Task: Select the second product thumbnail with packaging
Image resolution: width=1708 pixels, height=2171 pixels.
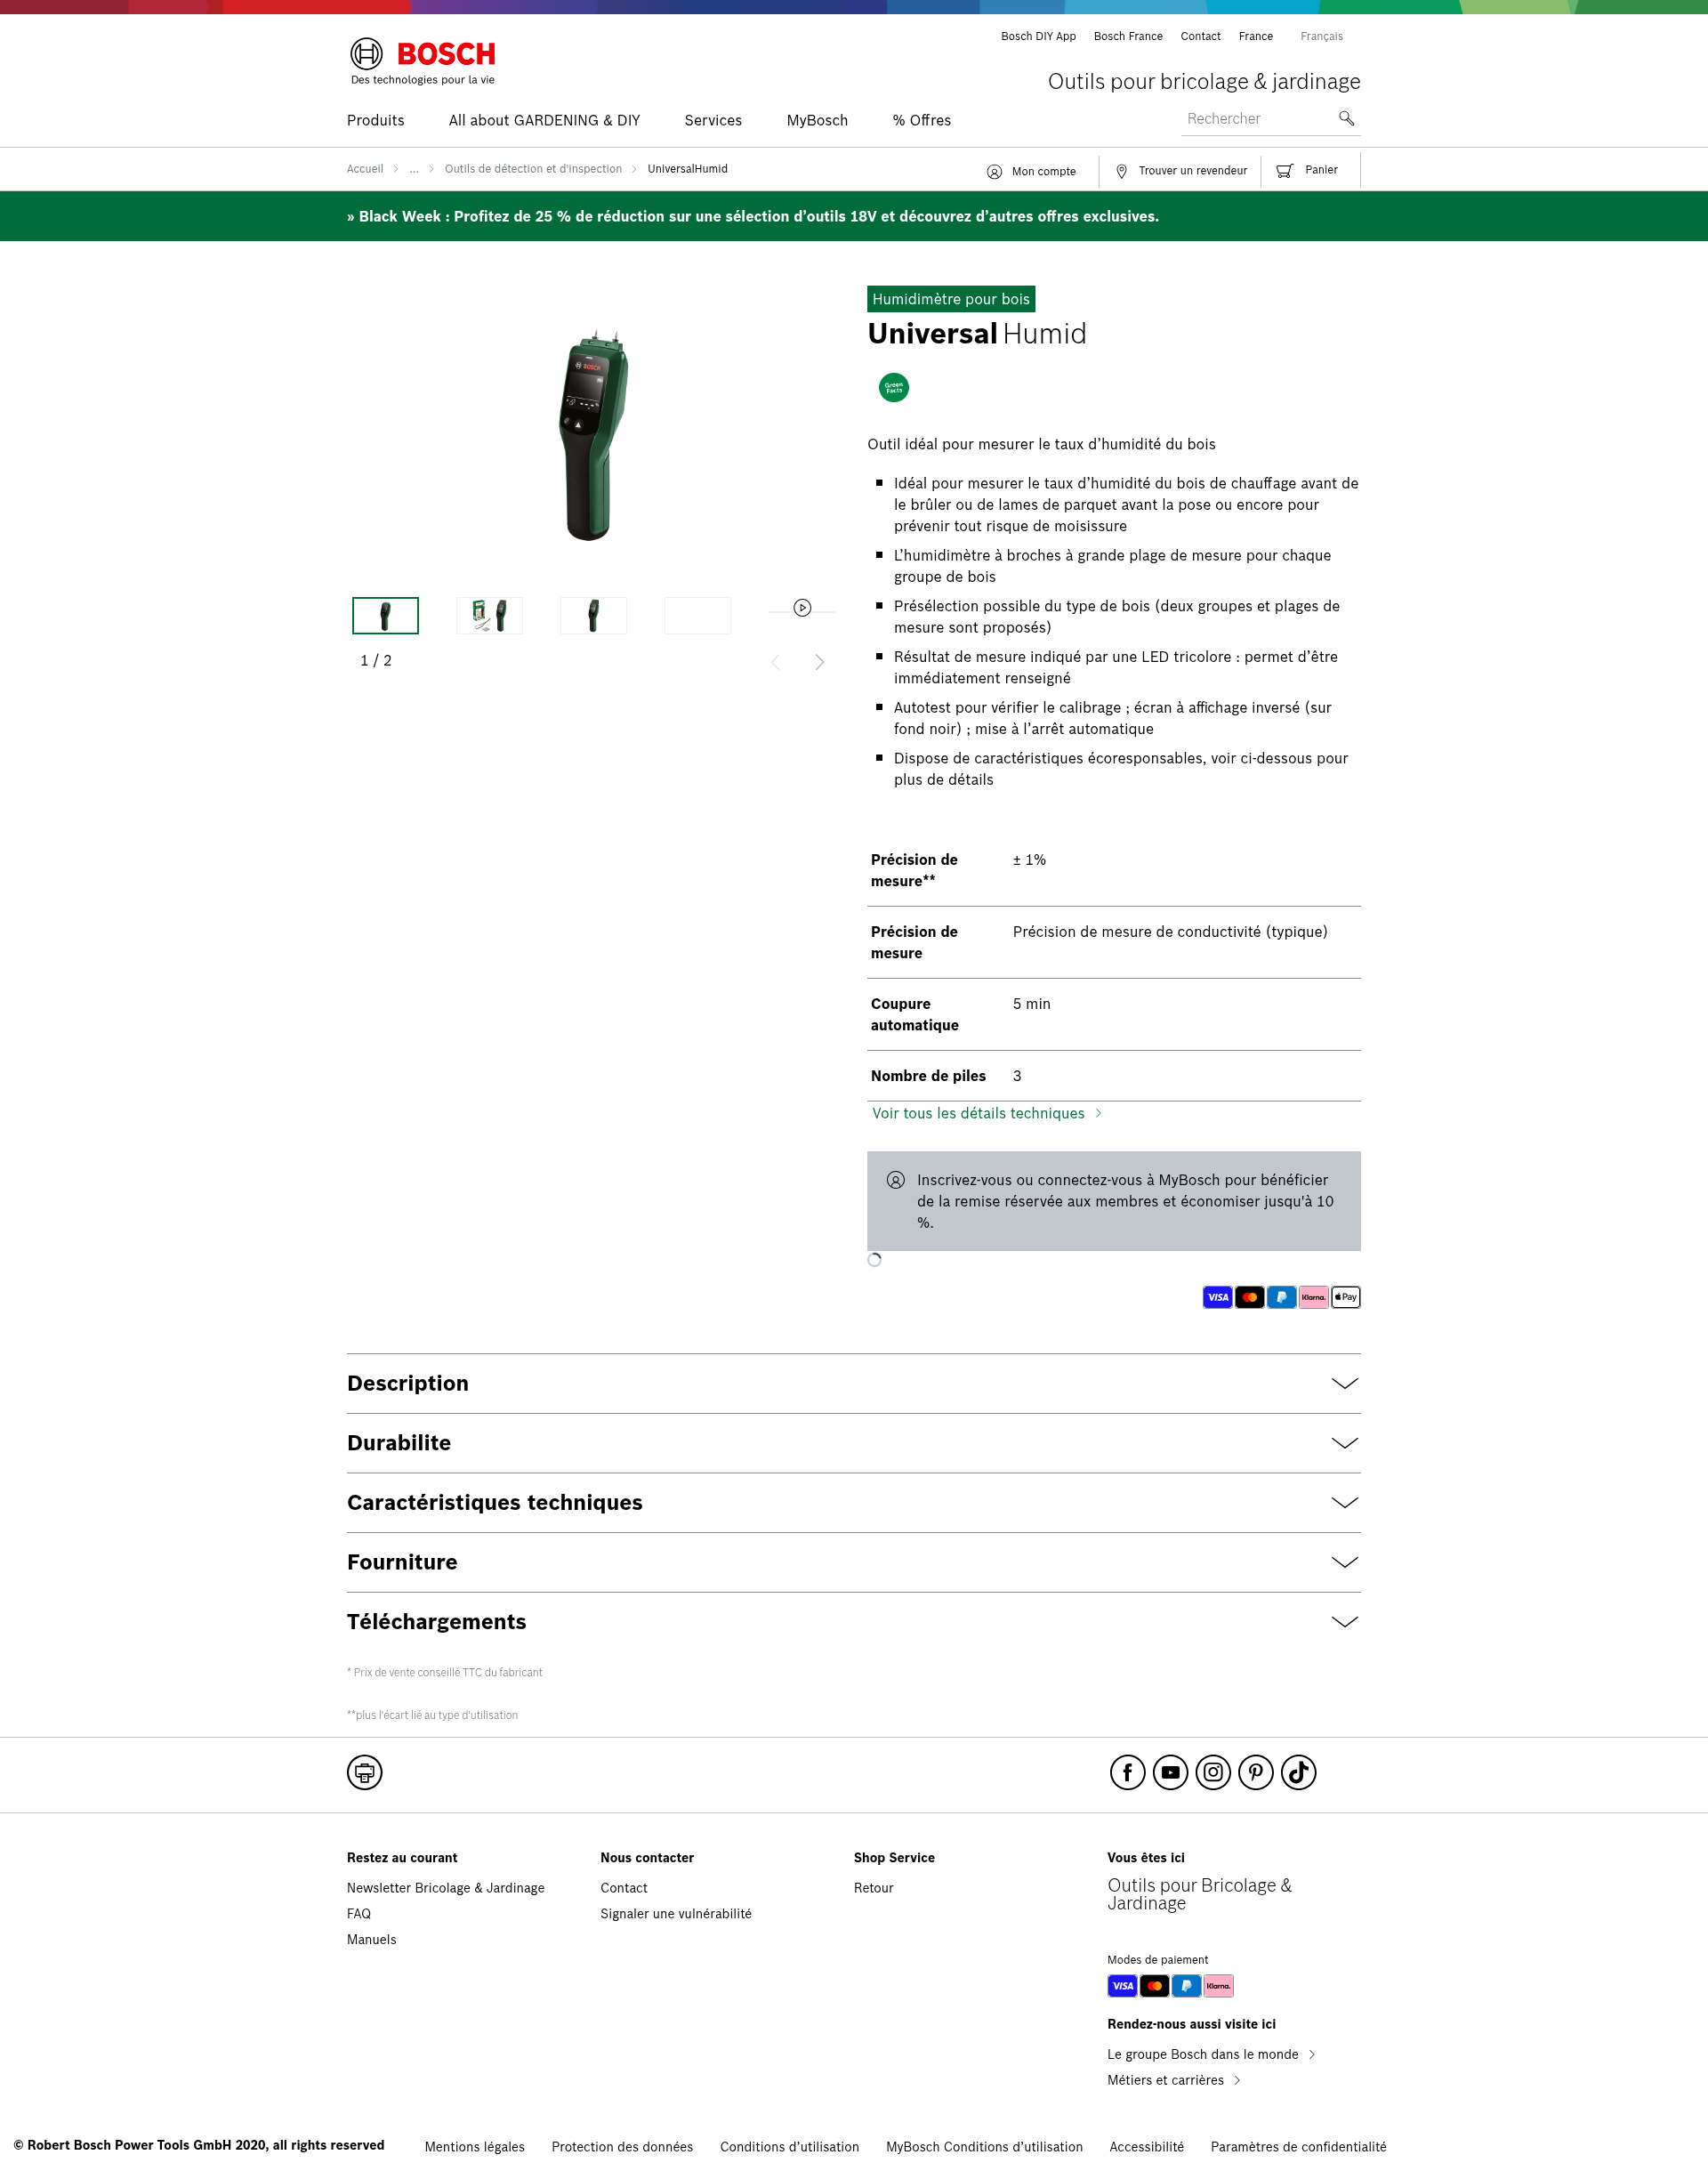Action: tap(489, 616)
